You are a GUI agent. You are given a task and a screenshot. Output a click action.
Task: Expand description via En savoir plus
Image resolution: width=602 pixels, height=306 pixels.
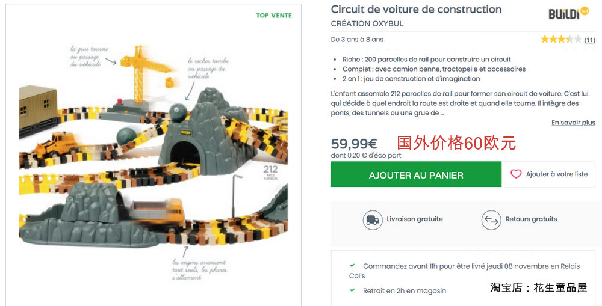pos(573,123)
